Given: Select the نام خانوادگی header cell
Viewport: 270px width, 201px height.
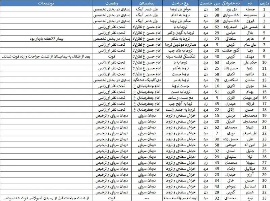Looking at the screenshot, I should pos(231,3).
